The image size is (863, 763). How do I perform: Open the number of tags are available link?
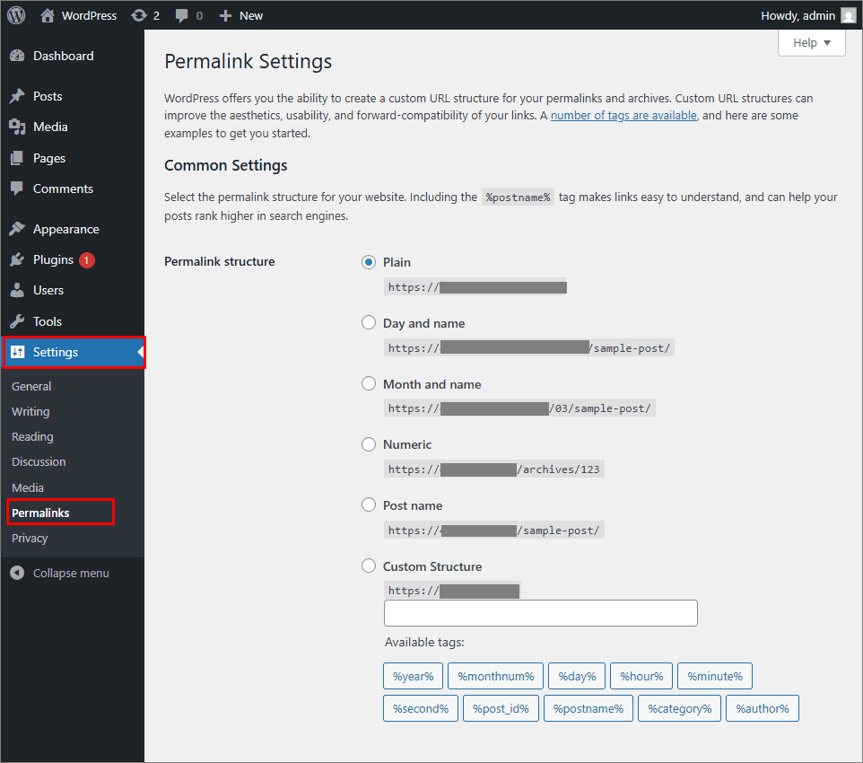point(624,115)
